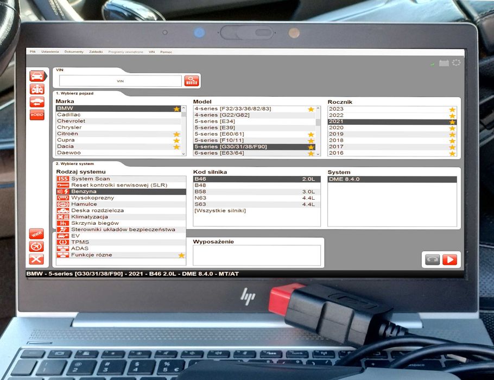
Task: Toggle favorite star for Citroën
Action: pyautogui.click(x=177, y=134)
